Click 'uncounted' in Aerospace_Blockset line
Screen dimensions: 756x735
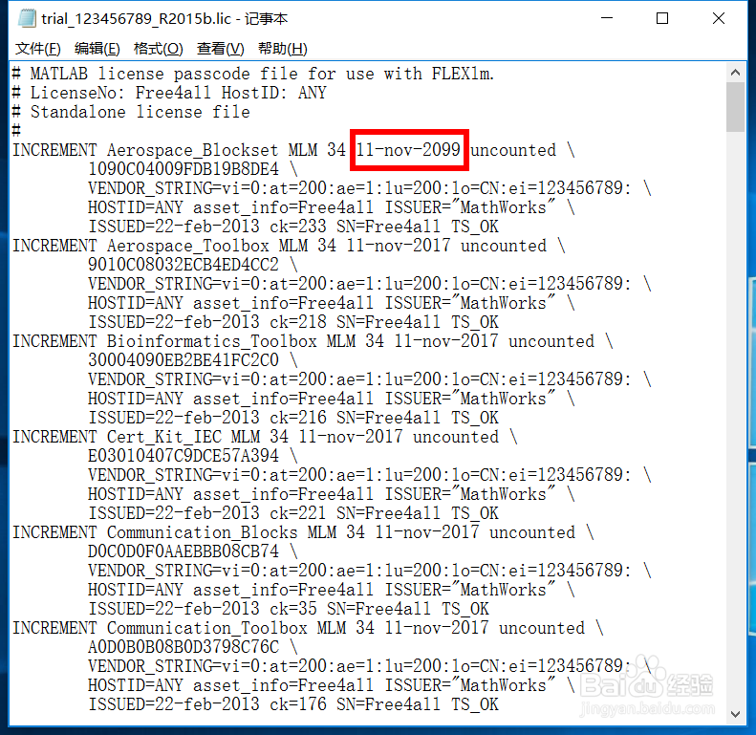513,150
